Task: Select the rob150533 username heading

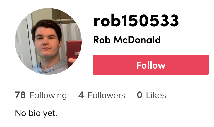Action: [136, 21]
